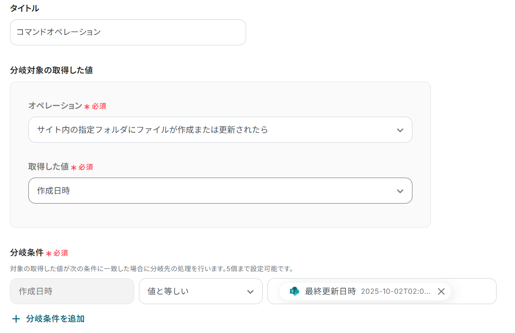
Task: Click the 分岐対象の取得した値 section heading
Action: tap(51, 70)
